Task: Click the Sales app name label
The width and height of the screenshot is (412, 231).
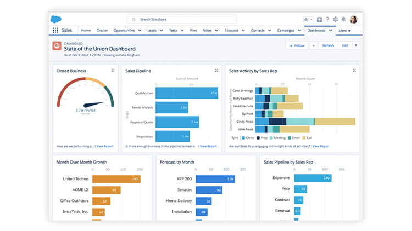Action: [x=66, y=31]
